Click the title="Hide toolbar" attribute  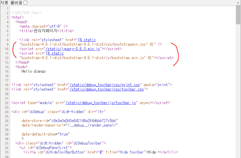point(126,152)
